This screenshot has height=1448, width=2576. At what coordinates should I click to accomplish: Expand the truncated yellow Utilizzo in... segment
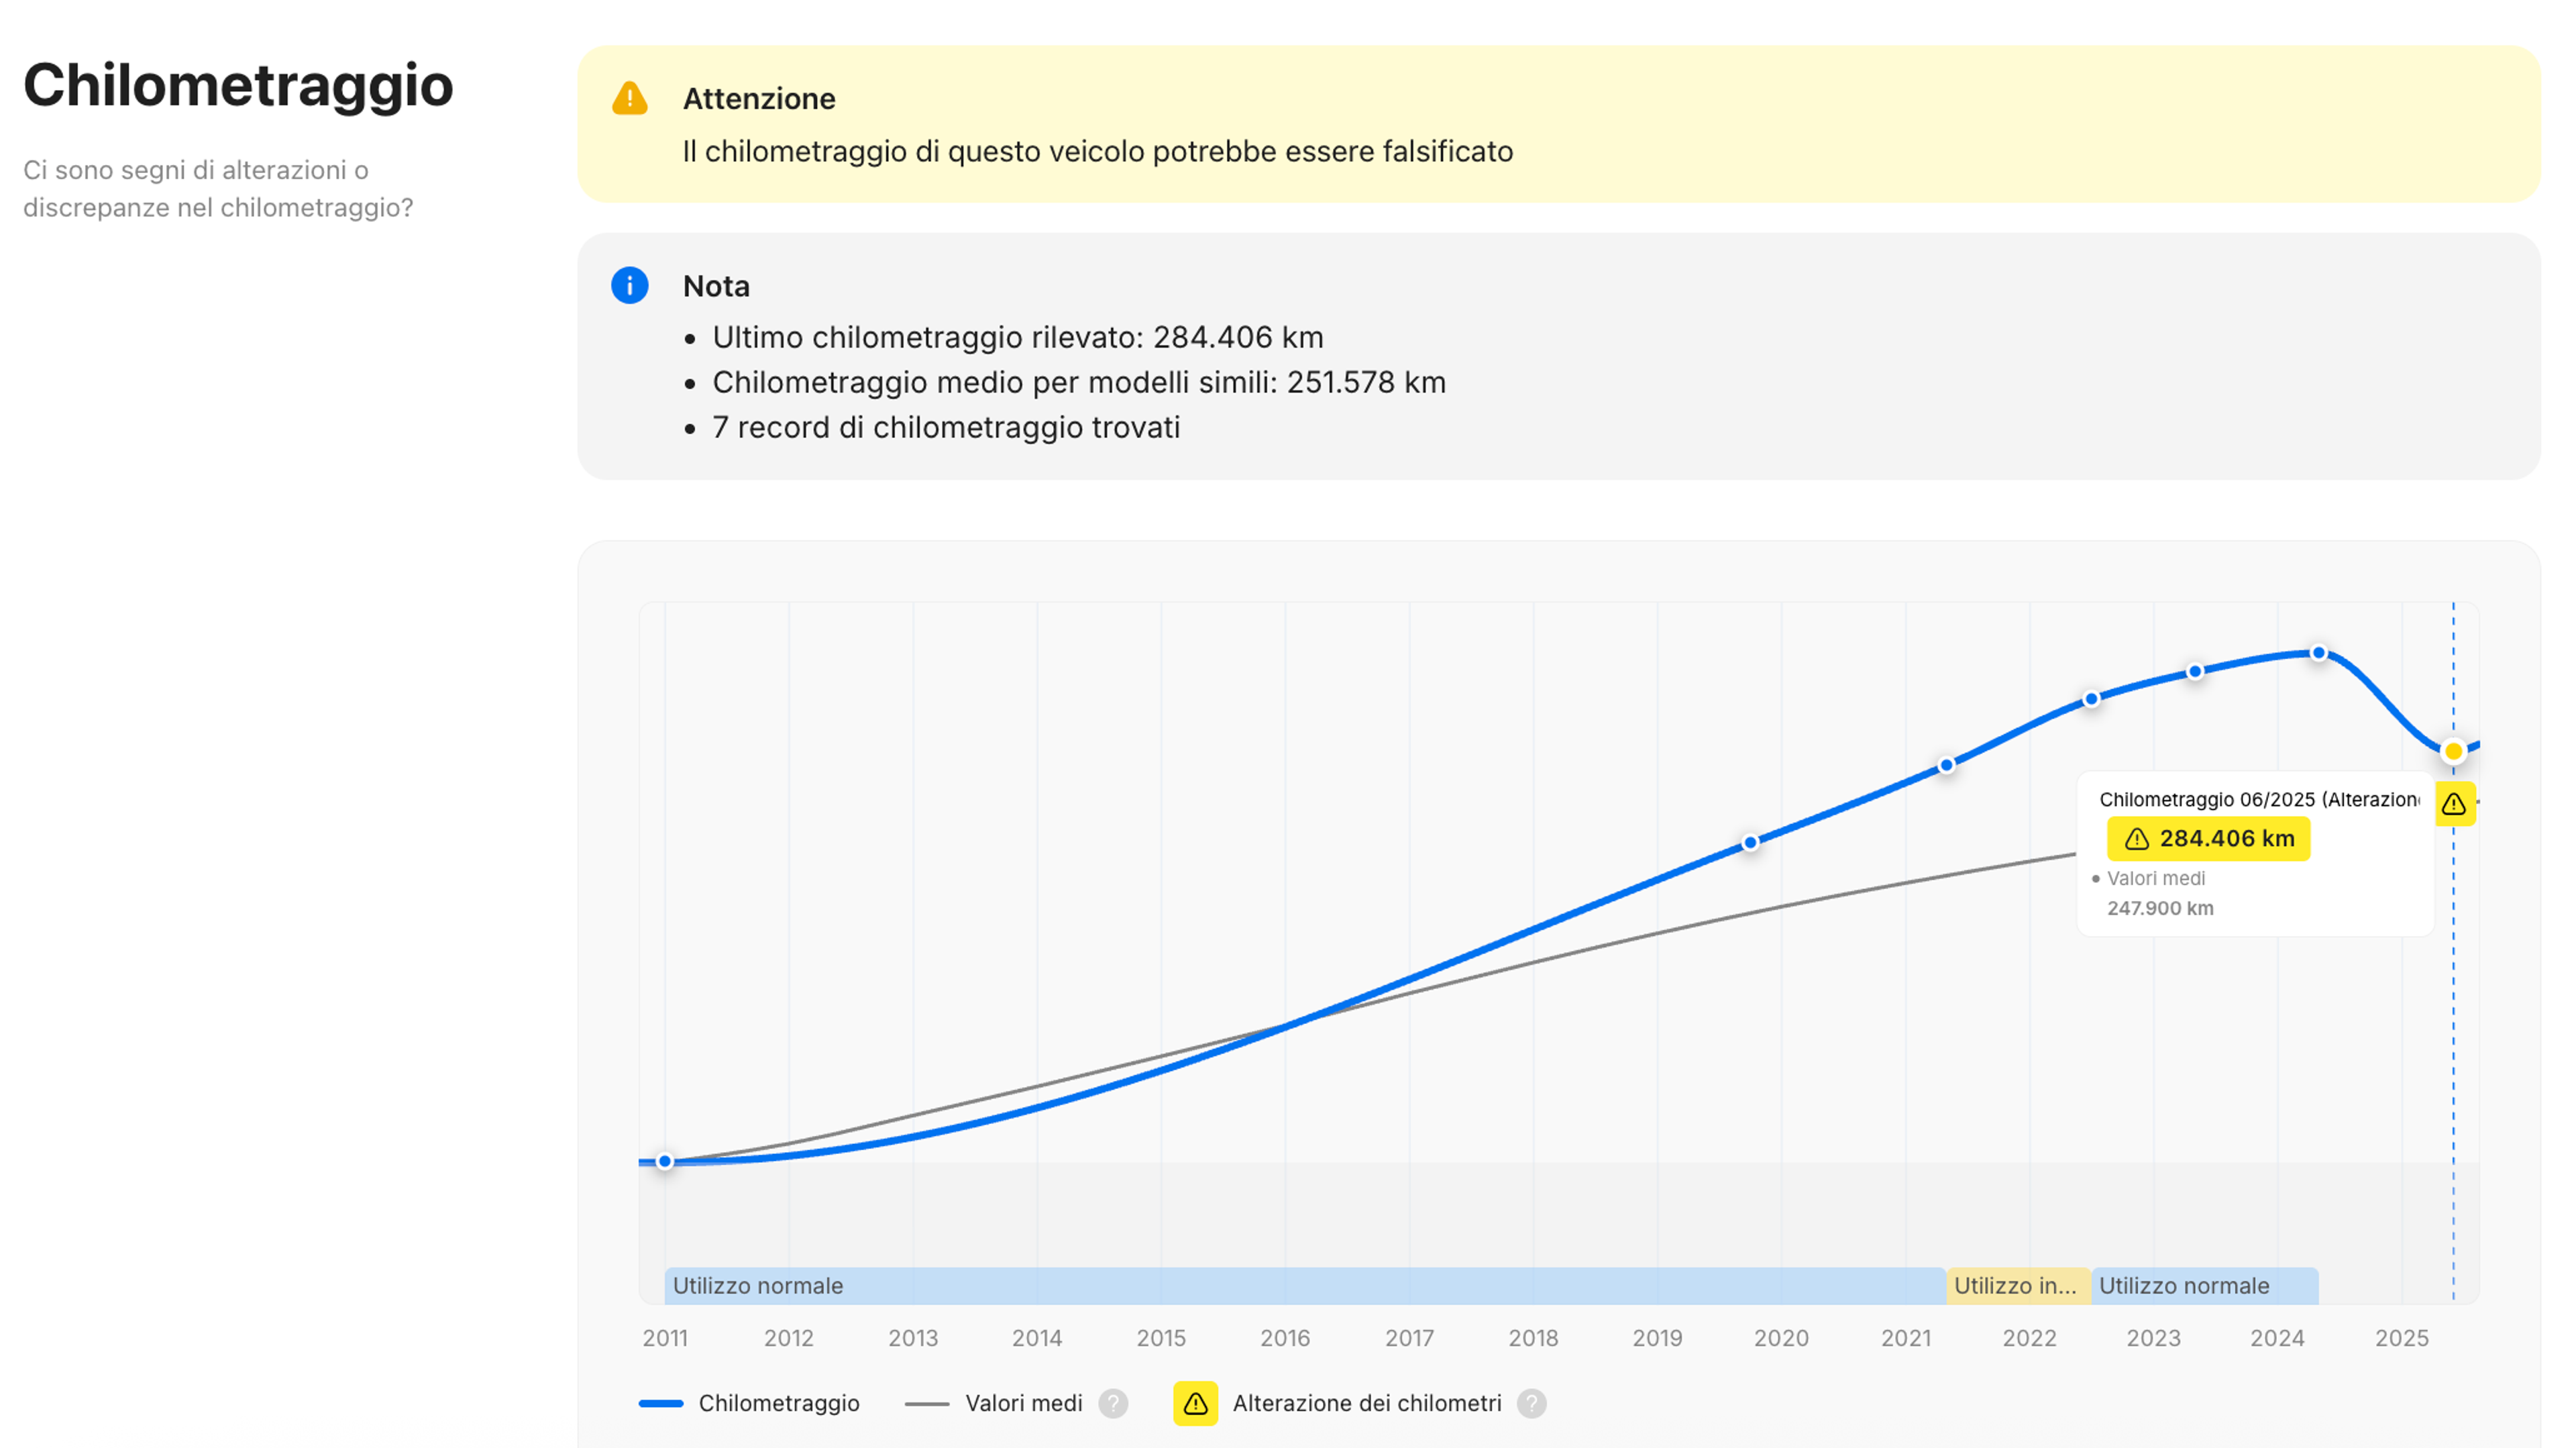[2016, 1285]
